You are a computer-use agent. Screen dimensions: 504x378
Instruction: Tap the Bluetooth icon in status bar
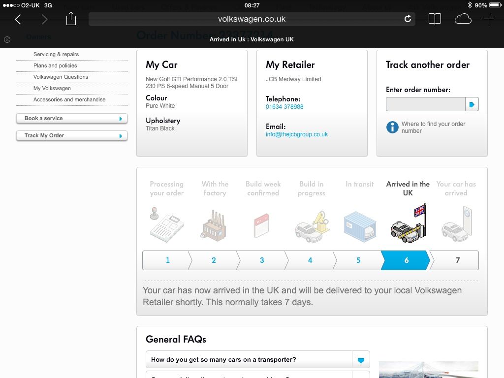point(470,5)
